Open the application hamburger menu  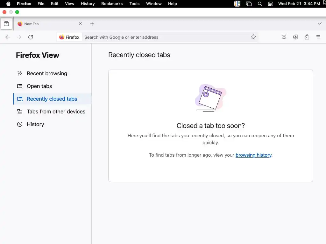pos(318,37)
